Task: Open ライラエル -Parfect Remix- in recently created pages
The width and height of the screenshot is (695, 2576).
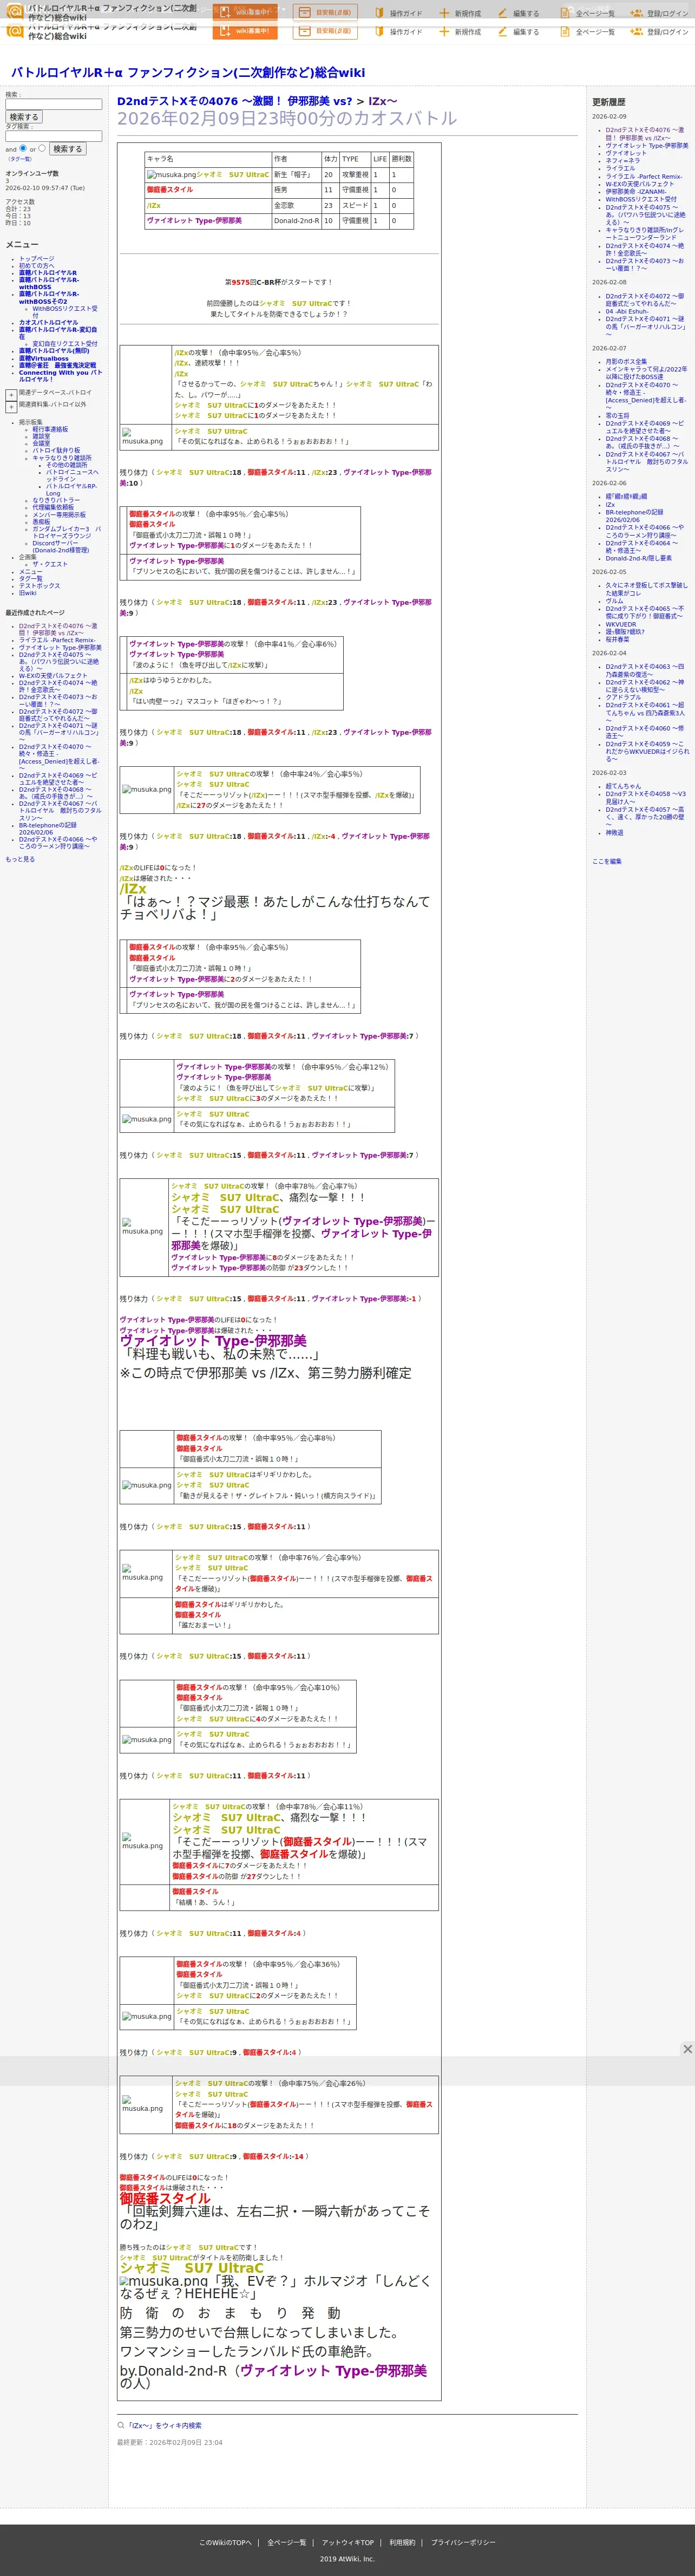Action: point(57,640)
